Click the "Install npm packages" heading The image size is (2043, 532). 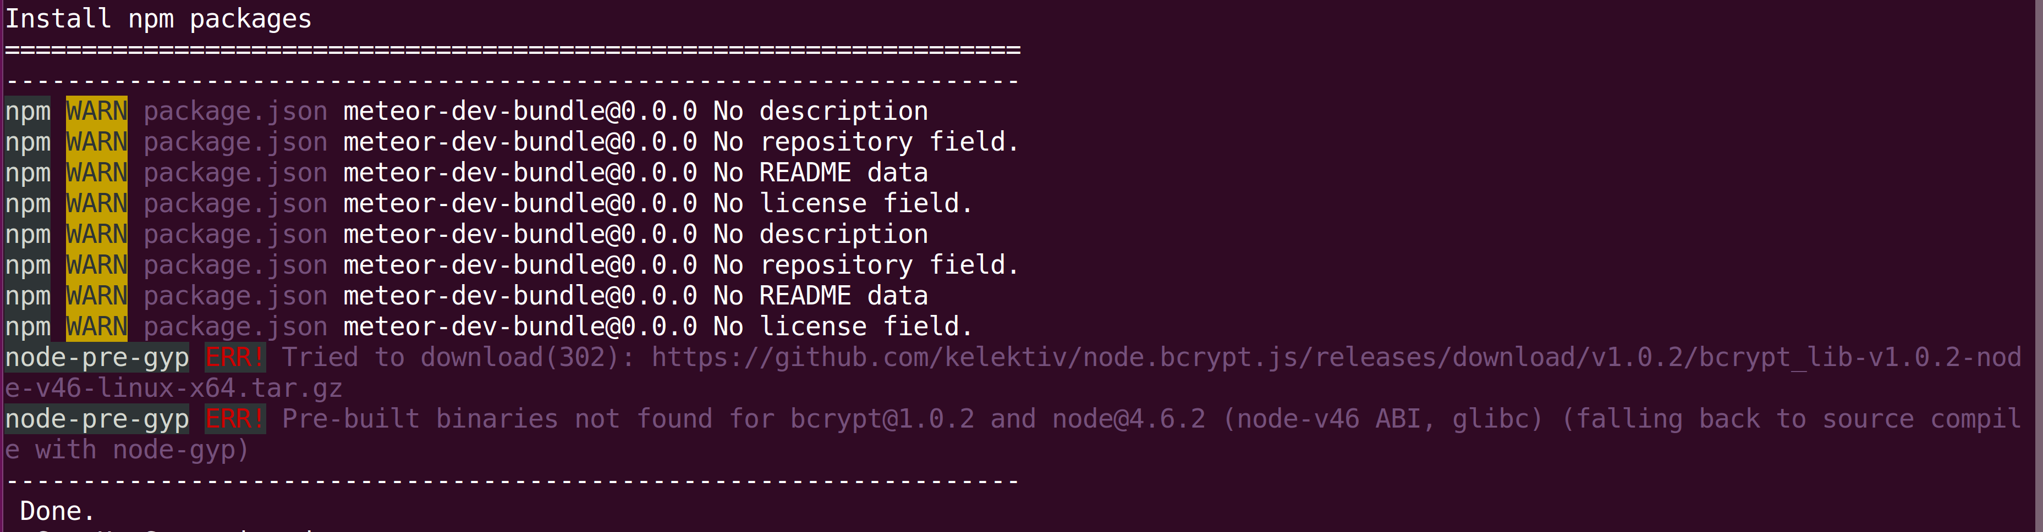tap(158, 18)
